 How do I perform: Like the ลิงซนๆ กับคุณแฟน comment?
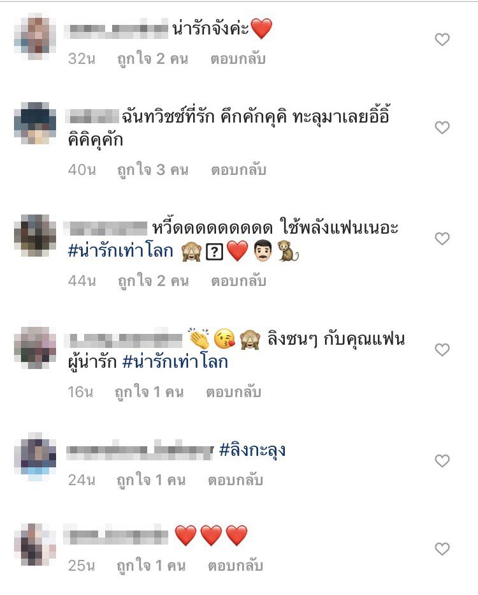442,349
